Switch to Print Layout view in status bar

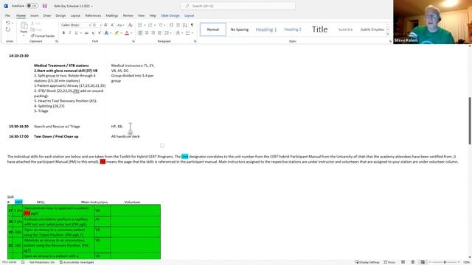tap(413, 262)
